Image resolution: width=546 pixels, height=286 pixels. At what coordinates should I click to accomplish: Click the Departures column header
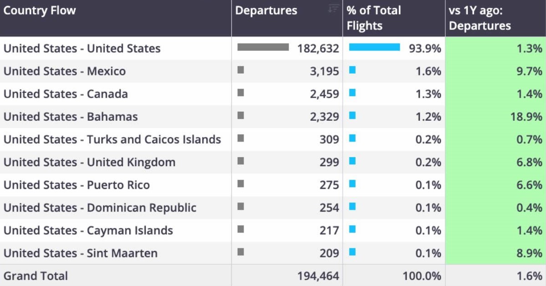266,10
